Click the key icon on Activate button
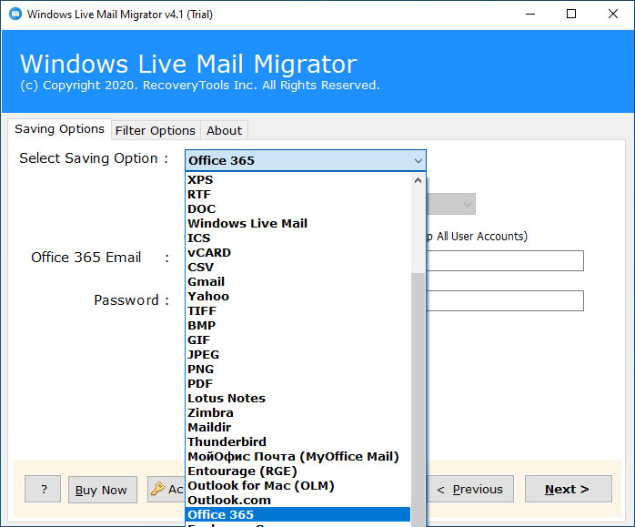Viewport: 635px width, 527px height. pos(157,489)
